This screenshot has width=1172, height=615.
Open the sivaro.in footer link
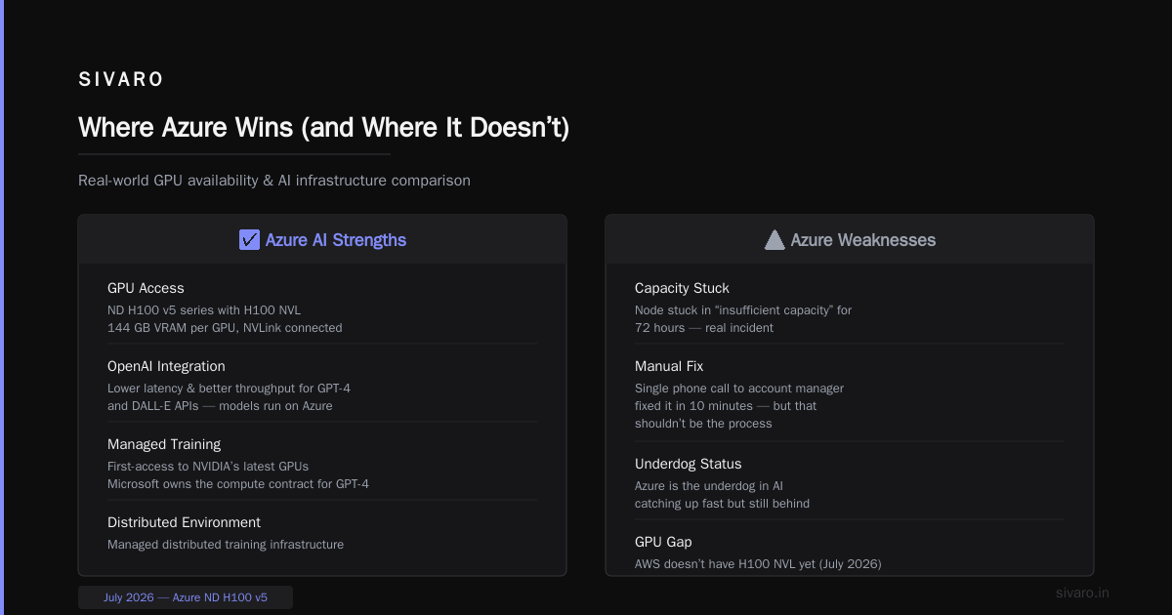point(1082,593)
